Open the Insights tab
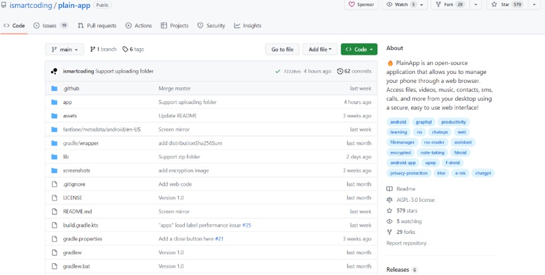 [247, 26]
